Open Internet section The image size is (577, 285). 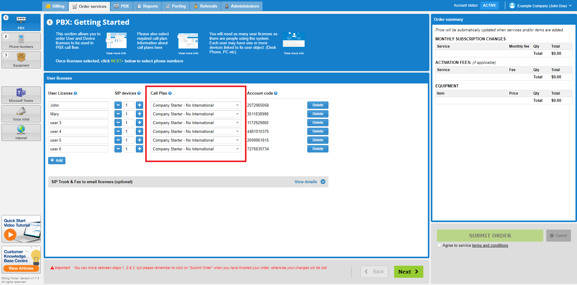21,132
